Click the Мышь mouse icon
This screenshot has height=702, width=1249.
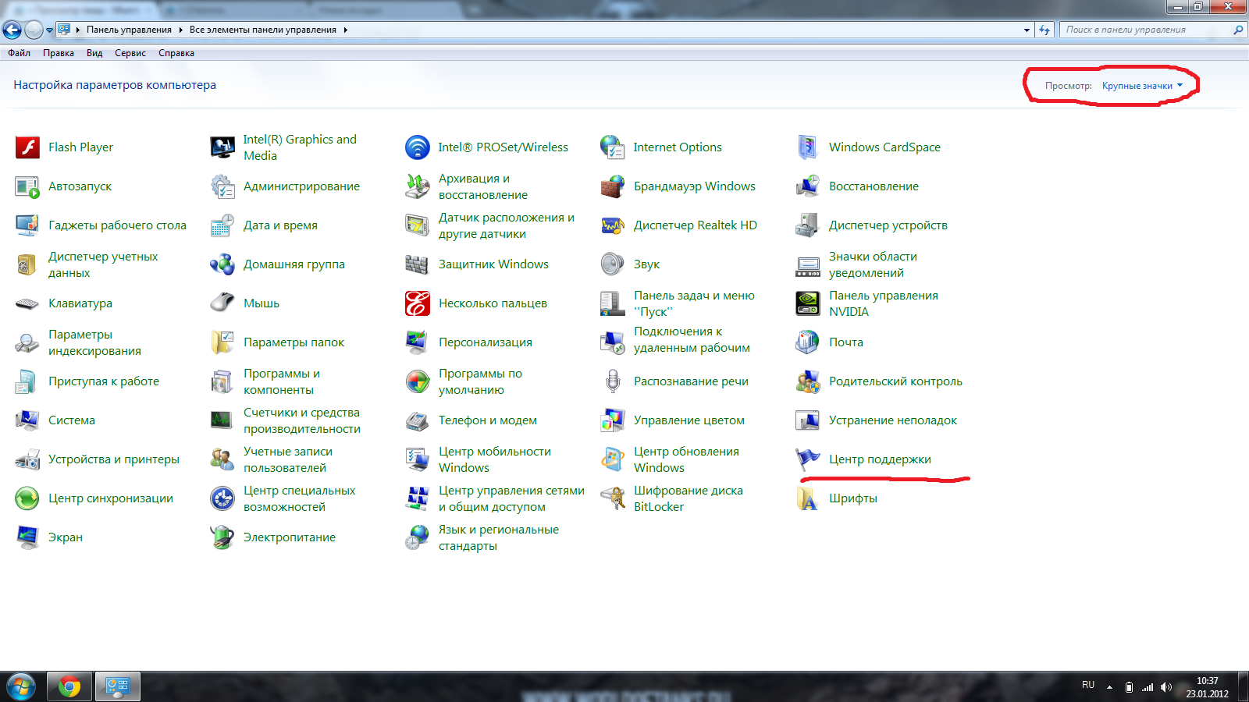click(x=222, y=303)
